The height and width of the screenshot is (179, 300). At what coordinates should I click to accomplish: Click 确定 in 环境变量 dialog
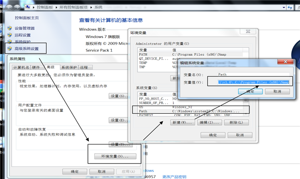click(x=213, y=135)
